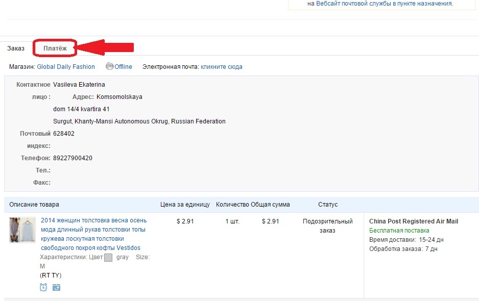Click the gray color swatch
Image resolution: width=479 pixels, height=301 pixels.
point(108,258)
